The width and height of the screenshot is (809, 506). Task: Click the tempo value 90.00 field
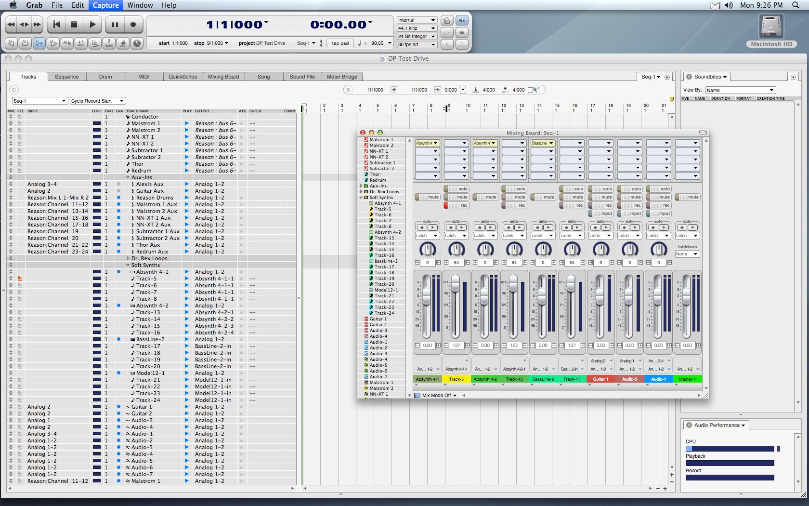pos(378,43)
